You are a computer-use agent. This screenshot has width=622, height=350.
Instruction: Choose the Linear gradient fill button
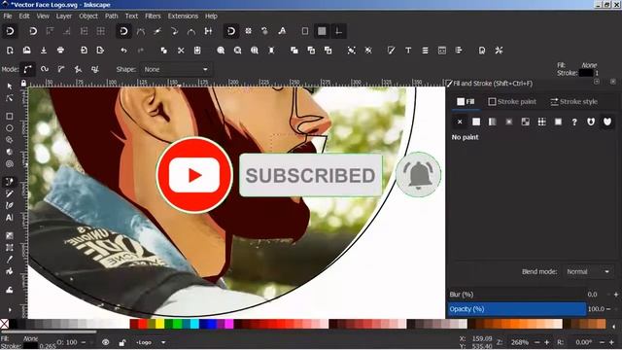click(493, 122)
